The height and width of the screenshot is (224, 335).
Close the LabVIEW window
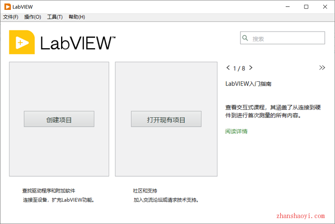325,7
